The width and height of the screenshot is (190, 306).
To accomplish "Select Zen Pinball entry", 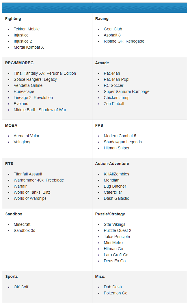I will tap(114, 104).
